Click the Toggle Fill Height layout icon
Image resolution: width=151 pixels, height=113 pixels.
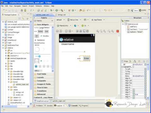(61, 31)
